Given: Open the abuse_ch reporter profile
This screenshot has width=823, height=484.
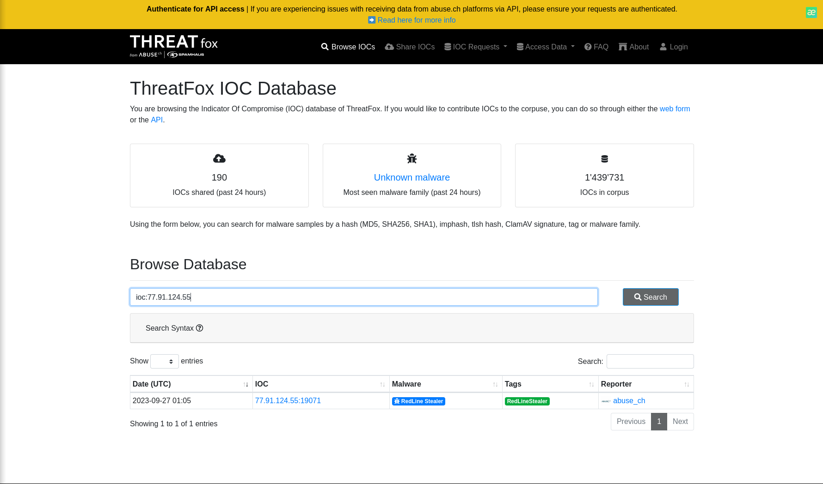Looking at the screenshot, I should coord(629,401).
